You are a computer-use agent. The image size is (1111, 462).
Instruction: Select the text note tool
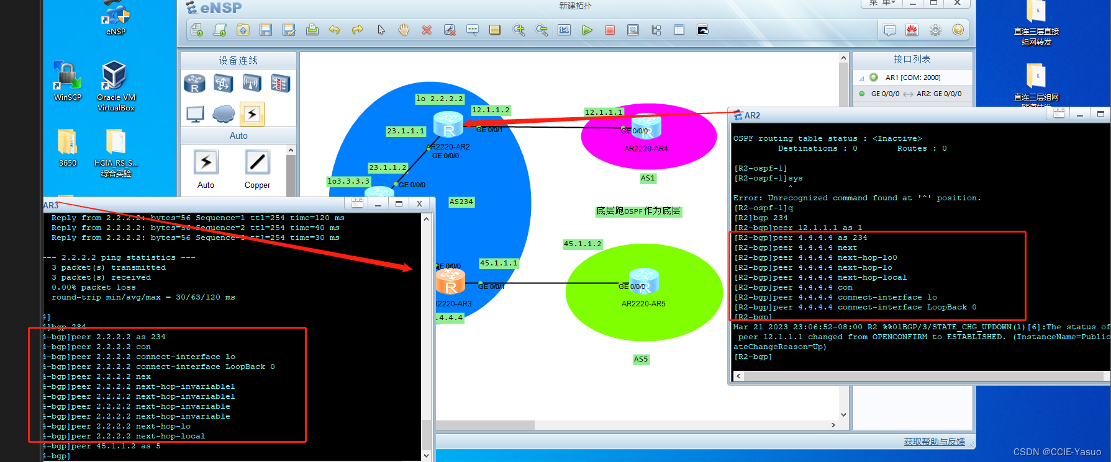tap(473, 30)
